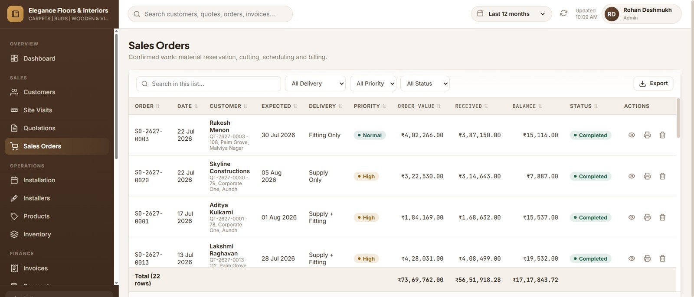Click customer name Aditya Kulkarni
The image size is (694, 297).
coord(221,209)
